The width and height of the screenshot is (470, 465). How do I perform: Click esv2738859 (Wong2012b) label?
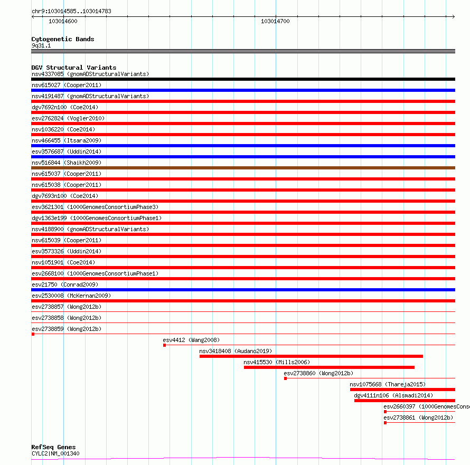click(x=67, y=329)
